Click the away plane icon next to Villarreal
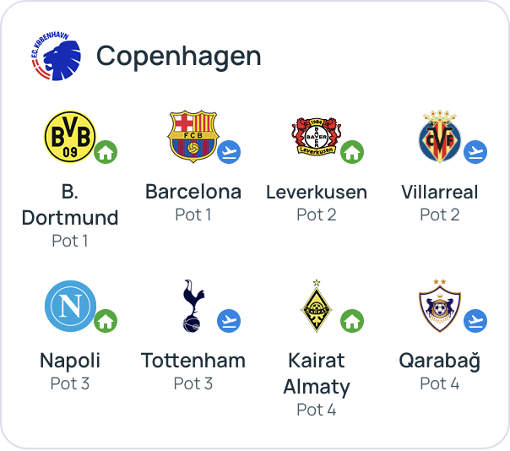Screen dimensions: 510x451 [x=475, y=153]
